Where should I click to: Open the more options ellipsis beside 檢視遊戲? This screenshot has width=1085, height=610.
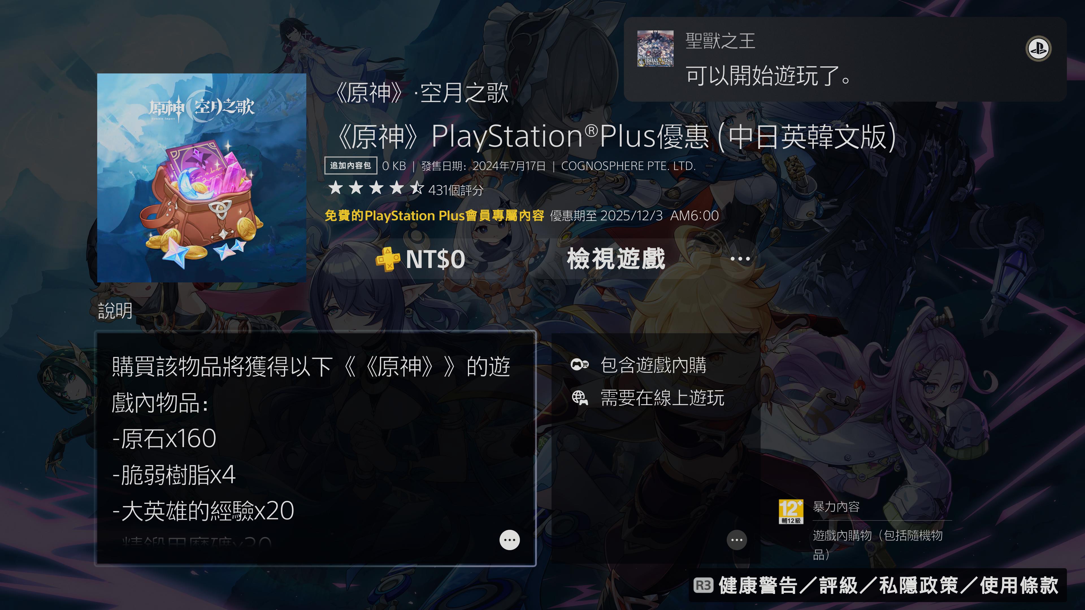tap(740, 258)
